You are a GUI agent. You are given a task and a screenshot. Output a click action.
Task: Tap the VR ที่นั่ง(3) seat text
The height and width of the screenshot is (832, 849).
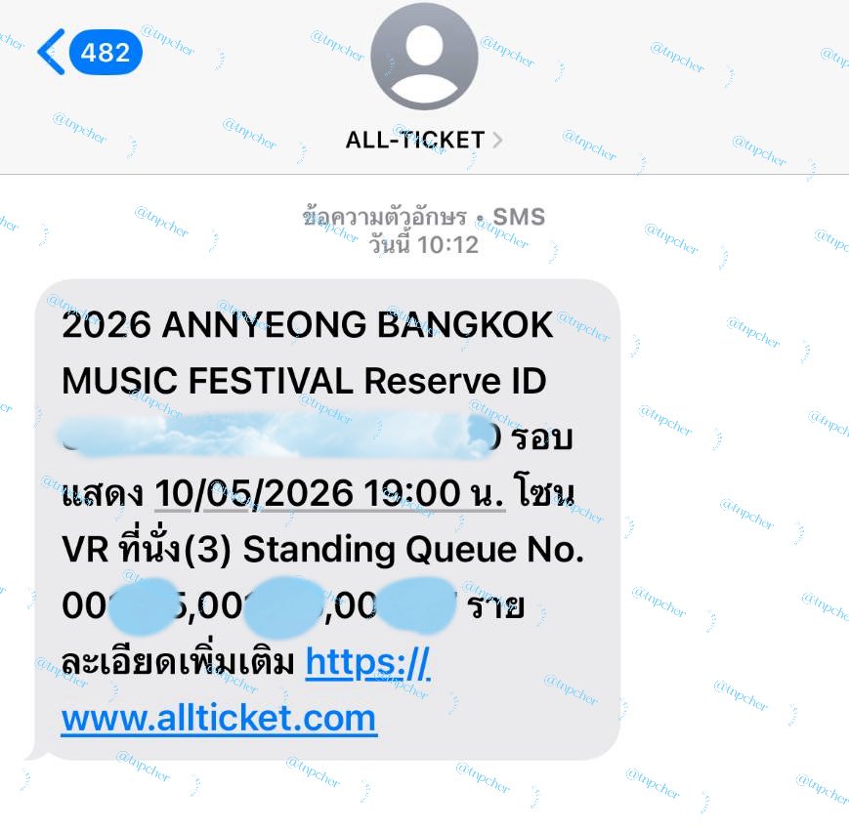click(x=147, y=549)
